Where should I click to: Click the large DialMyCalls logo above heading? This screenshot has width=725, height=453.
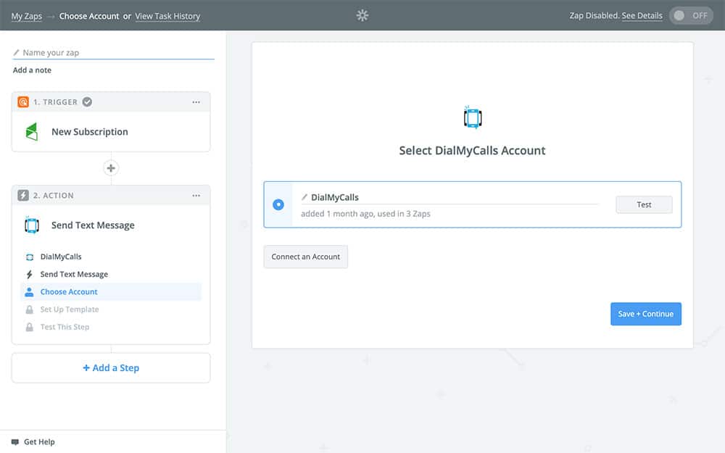[472, 117]
